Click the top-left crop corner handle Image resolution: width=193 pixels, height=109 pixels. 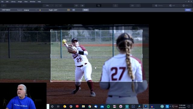tap(51, 30)
